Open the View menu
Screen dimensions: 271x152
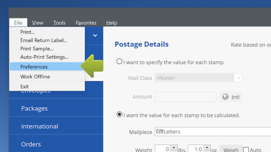[37, 23]
